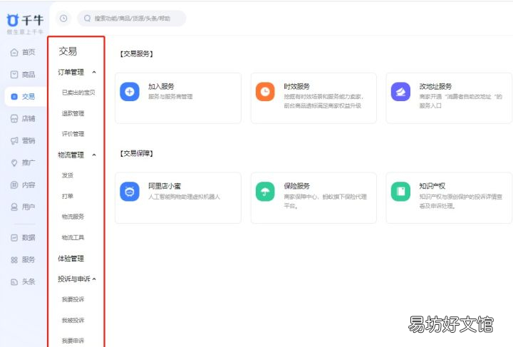Open the 保险服务 card title

point(296,186)
